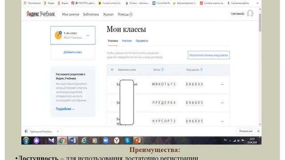Switch to the Учителя tab
Image resolution: width=285 pixels, height=160 pixels.
pyautogui.click(x=127, y=41)
